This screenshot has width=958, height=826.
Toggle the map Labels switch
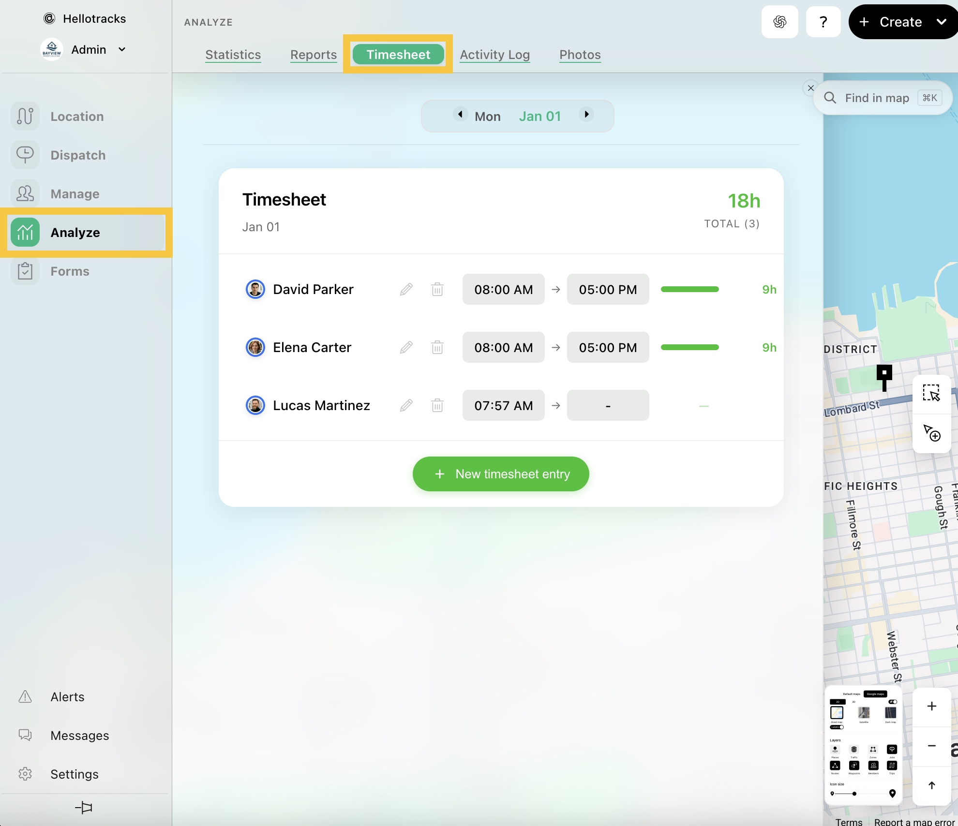(x=837, y=727)
